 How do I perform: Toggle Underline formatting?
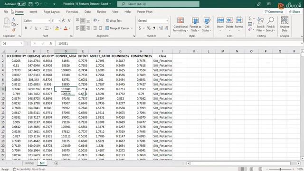[36, 28]
